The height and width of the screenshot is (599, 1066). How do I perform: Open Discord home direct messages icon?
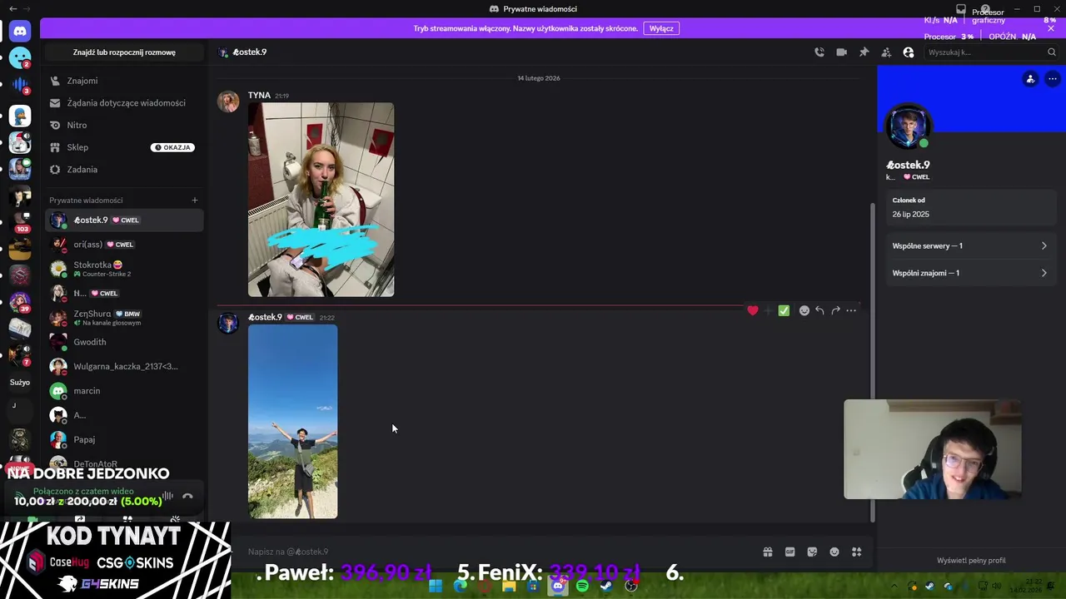tap(20, 31)
